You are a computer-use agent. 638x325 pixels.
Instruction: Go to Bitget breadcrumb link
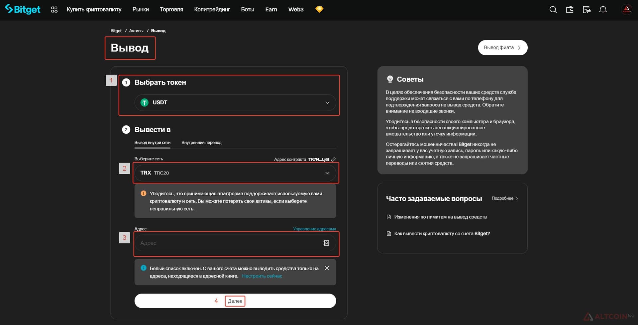point(116,31)
